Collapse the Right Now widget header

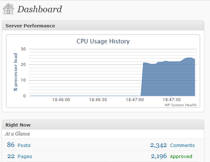103,125
